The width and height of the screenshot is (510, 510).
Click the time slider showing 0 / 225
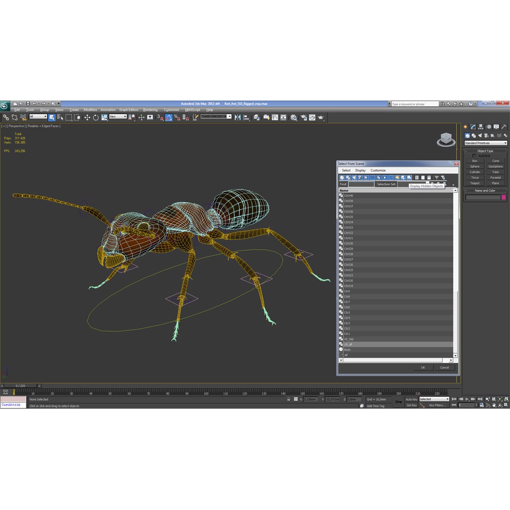coord(20,386)
